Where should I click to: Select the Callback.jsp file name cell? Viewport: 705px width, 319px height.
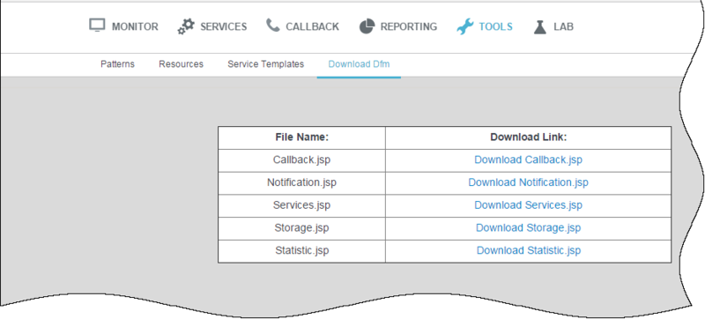point(301,160)
